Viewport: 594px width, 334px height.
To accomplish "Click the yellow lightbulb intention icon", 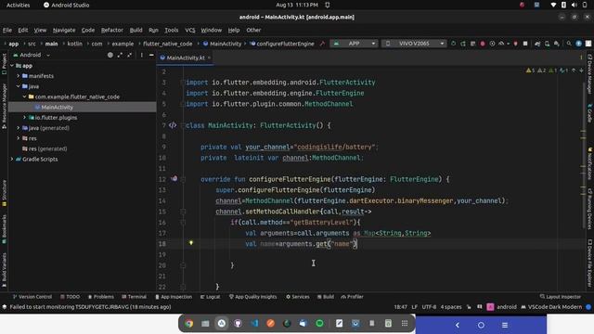I will (x=191, y=243).
